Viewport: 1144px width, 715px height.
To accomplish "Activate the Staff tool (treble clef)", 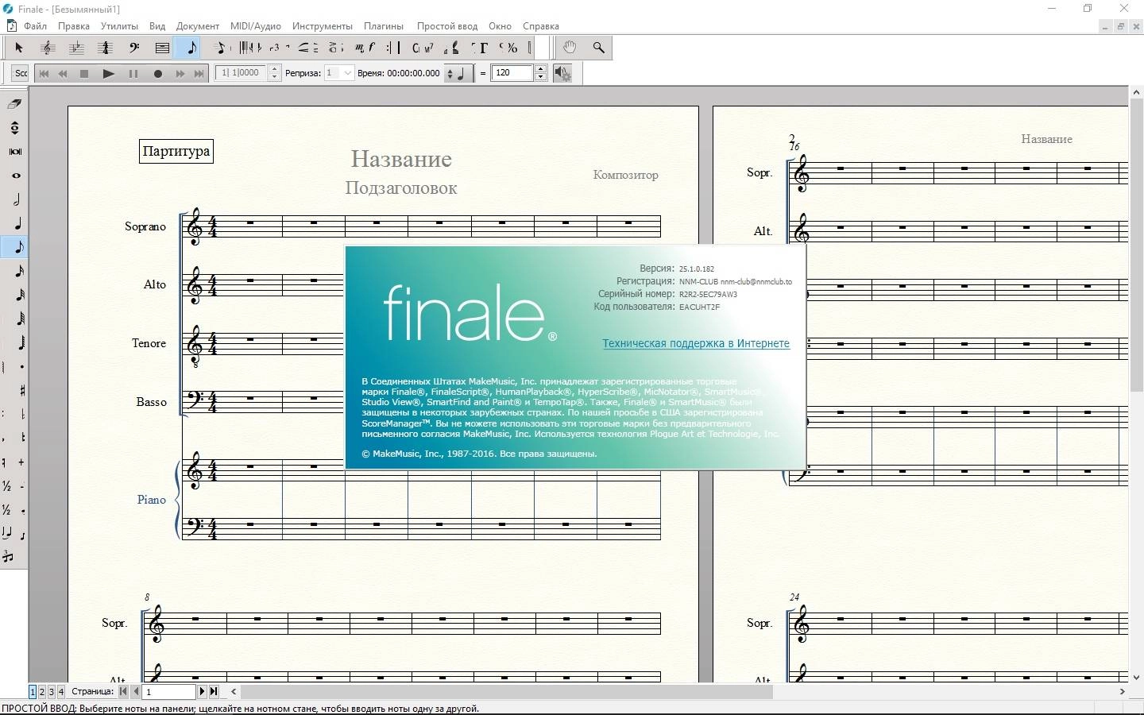I will [x=48, y=48].
